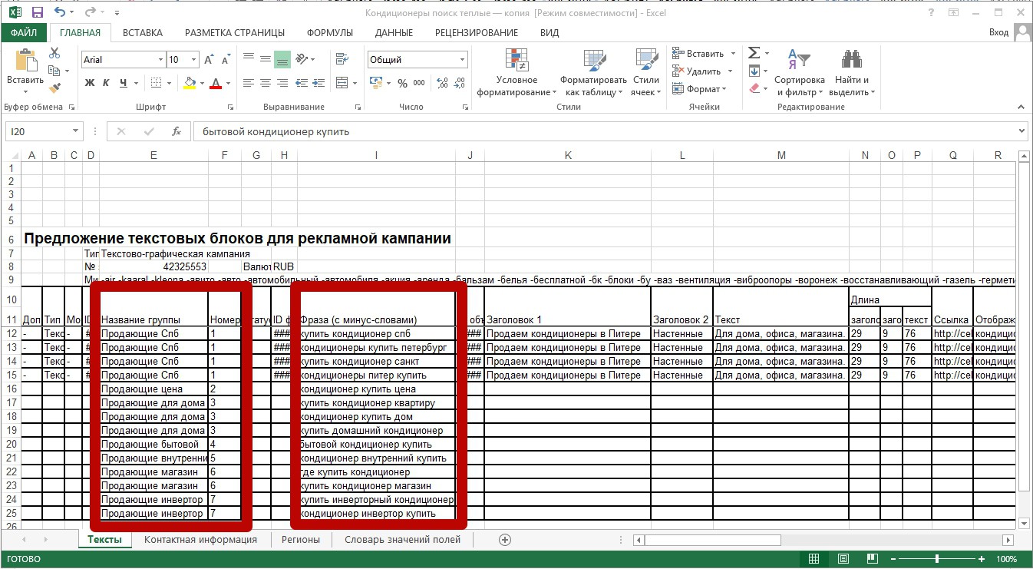
Task: Click the Fill down arrow icon
Action: coord(754,71)
